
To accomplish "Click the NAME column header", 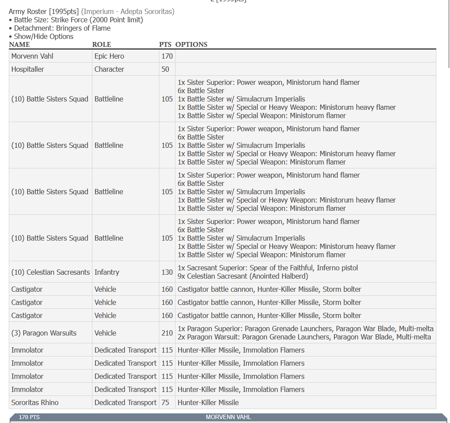I will [19, 45].
